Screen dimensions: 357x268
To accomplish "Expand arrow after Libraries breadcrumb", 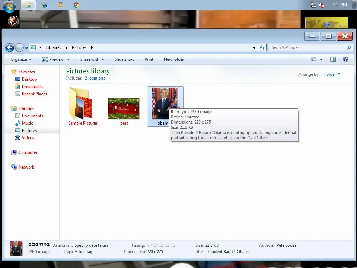I will tap(67, 47).
